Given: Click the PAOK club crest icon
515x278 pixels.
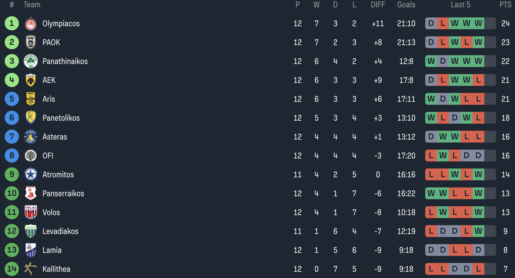Looking at the screenshot, I should (31, 42).
